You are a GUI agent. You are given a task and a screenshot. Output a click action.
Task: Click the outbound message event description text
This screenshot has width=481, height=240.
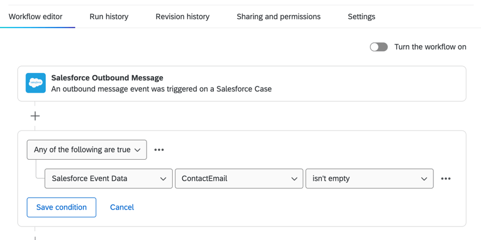pos(161,89)
